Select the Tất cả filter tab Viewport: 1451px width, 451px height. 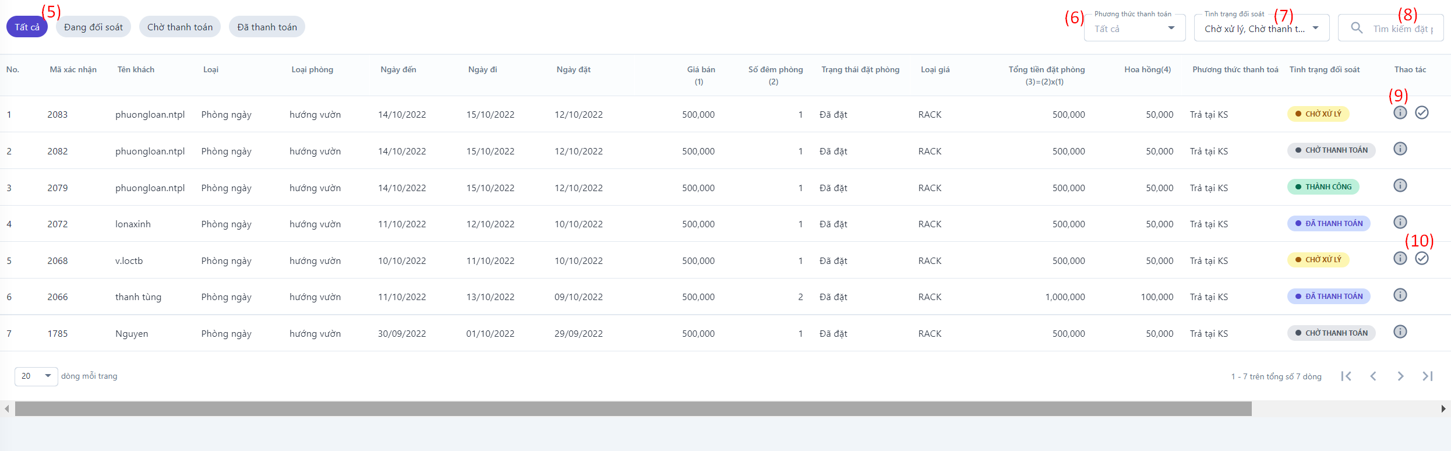27,27
